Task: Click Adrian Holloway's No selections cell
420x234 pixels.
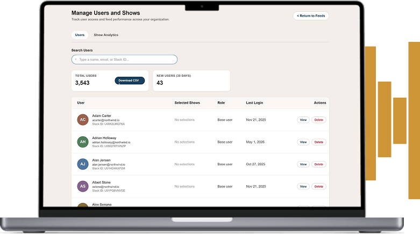Action: pos(184,142)
